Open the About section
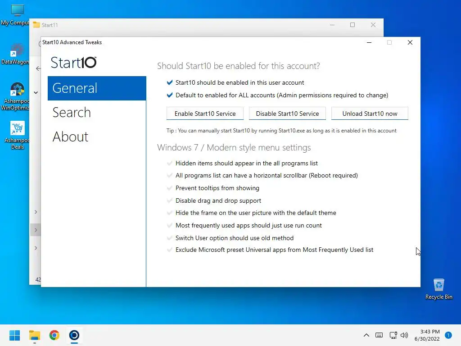The width and height of the screenshot is (461, 346). pyautogui.click(x=70, y=137)
